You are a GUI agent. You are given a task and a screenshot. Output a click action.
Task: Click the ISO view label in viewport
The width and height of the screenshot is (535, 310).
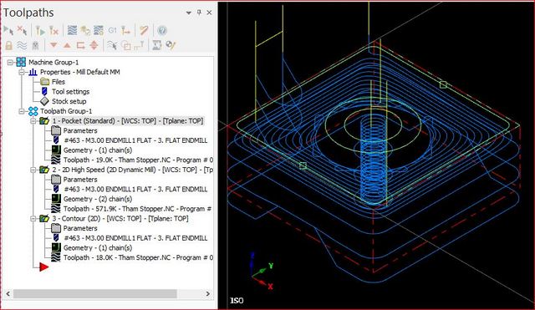237,301
